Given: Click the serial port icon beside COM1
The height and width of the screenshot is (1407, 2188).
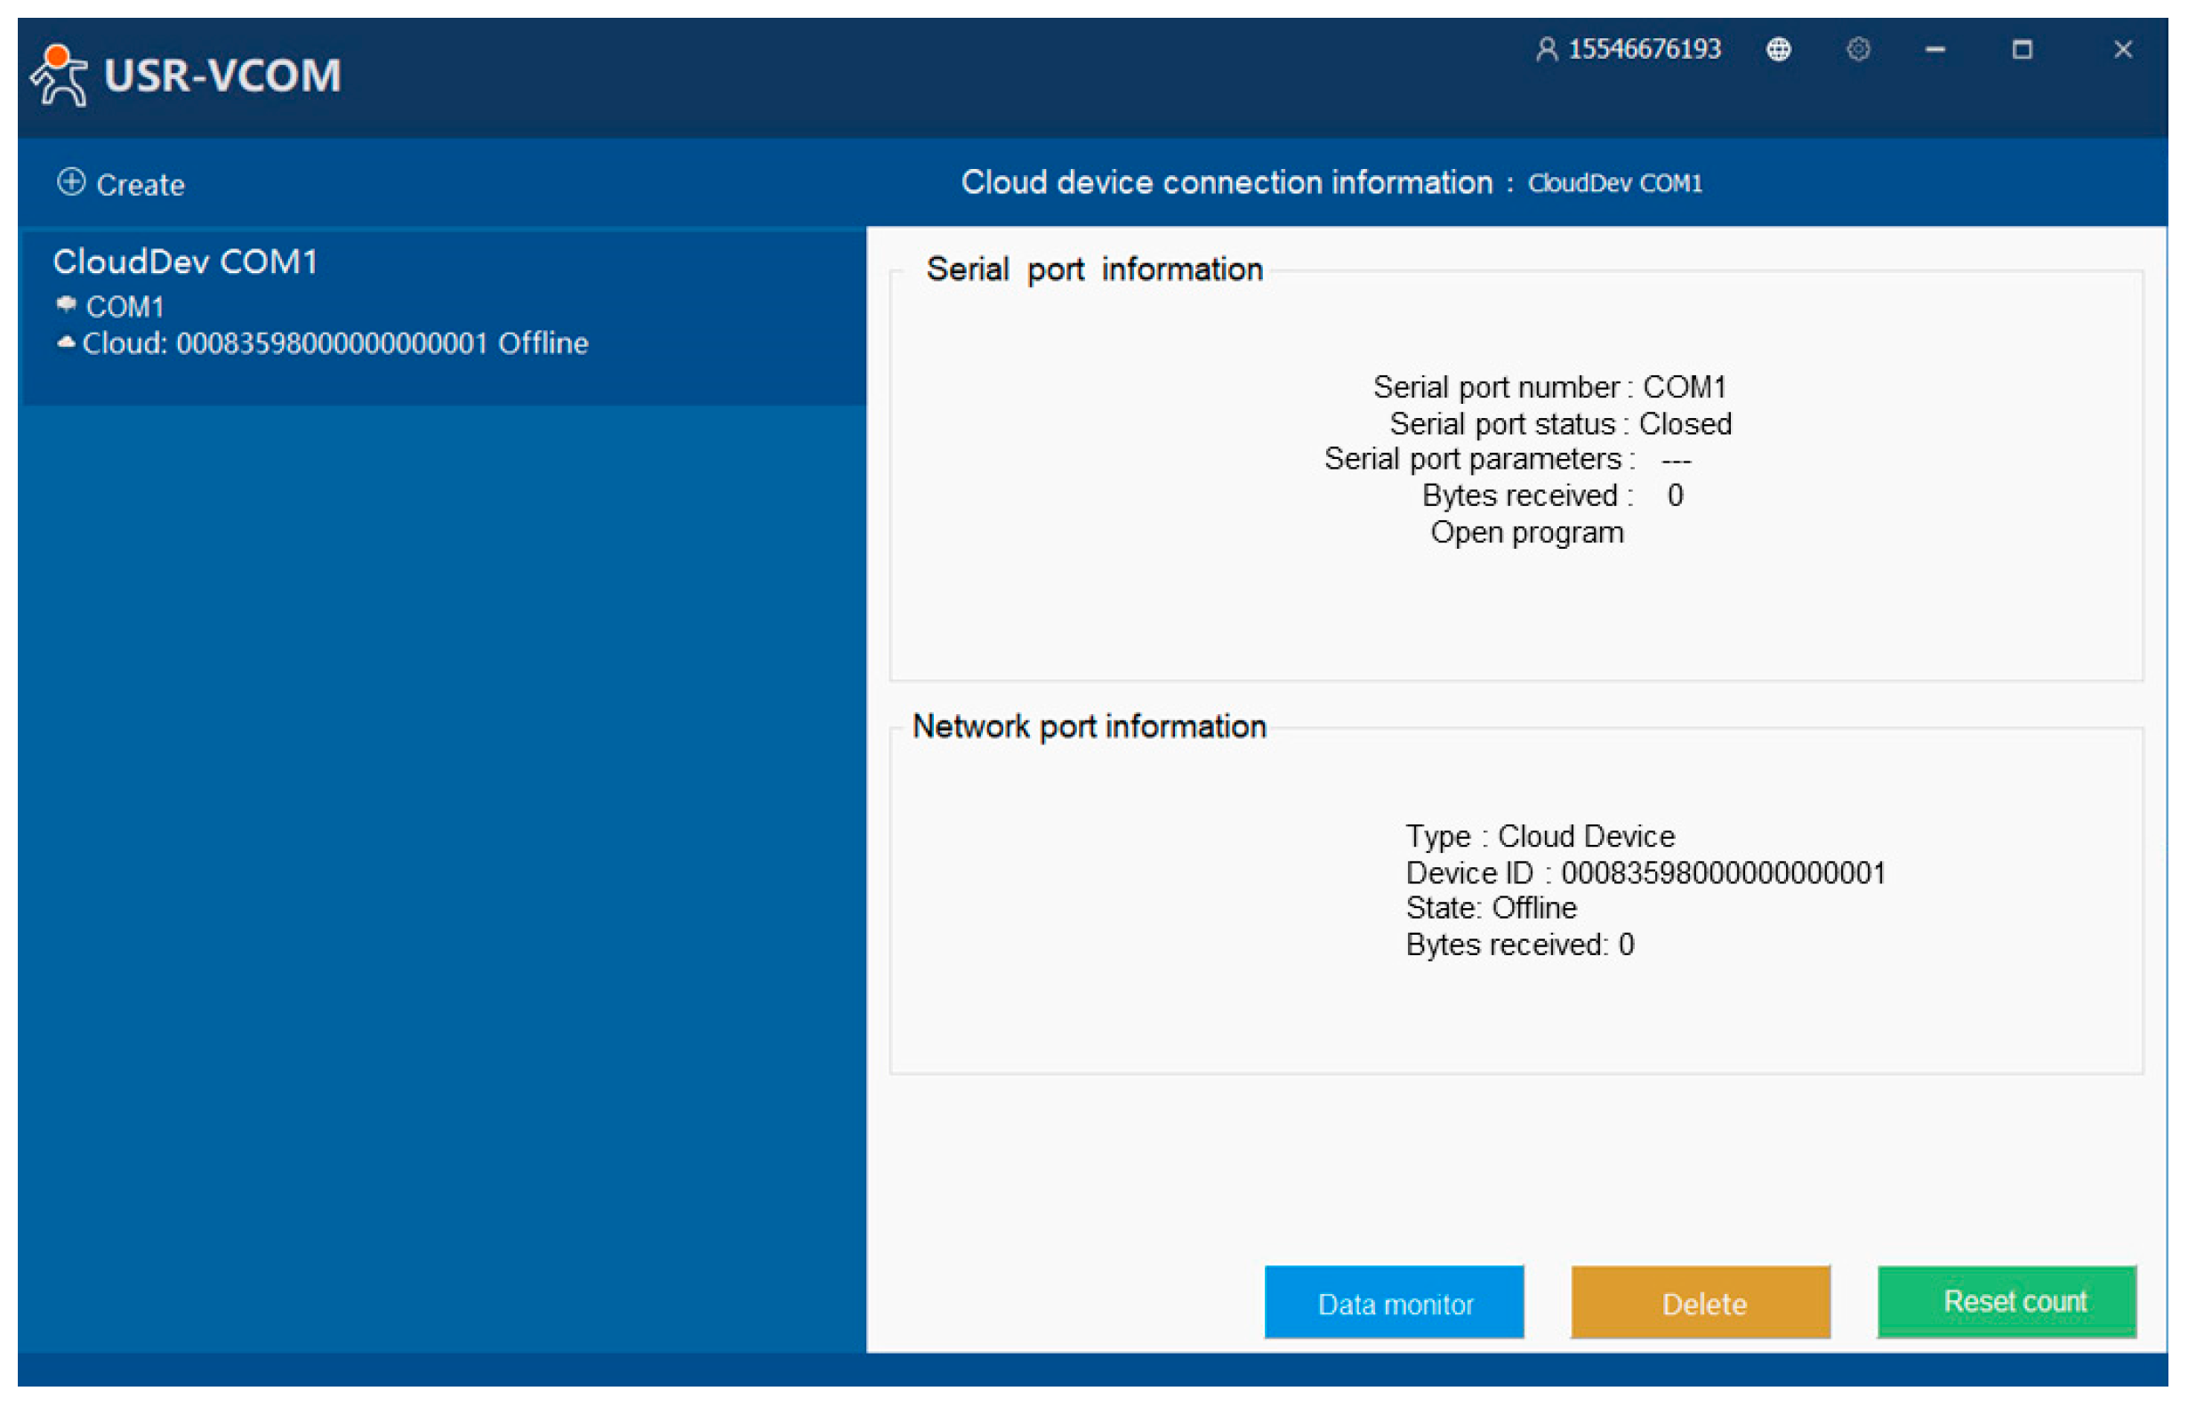Looking at the screenshot, I should 66,304.
